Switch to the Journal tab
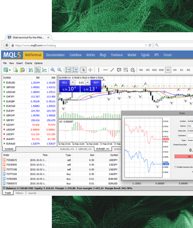193x228 pixels. tap(32, 193)
